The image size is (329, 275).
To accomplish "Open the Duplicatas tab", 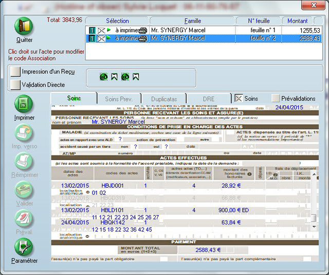I will tap(163, 99).
